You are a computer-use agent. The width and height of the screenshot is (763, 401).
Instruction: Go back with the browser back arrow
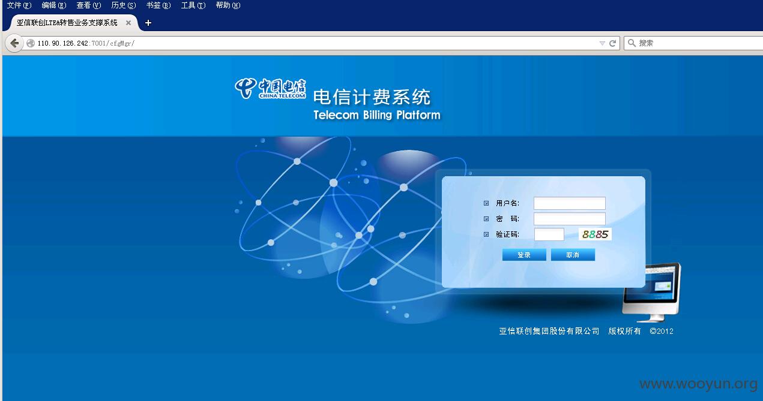[x=14, y=43]
